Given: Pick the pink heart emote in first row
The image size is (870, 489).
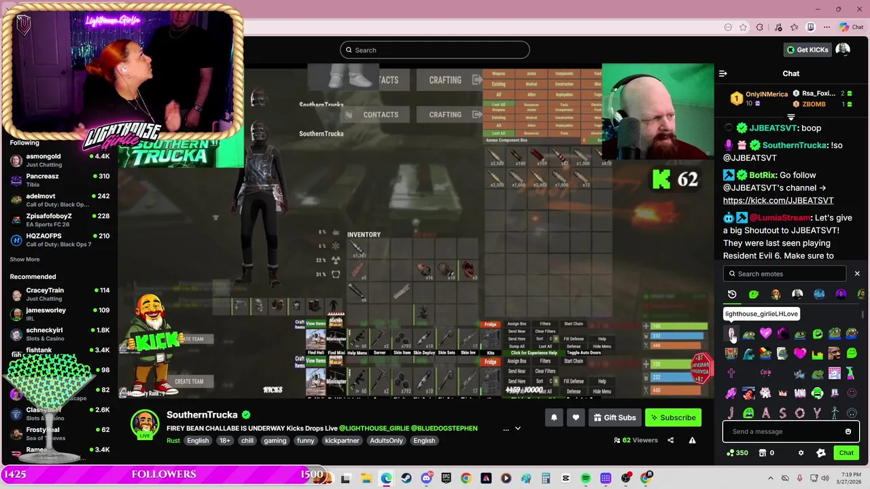Looking at the screenshot, I should 766,333.
